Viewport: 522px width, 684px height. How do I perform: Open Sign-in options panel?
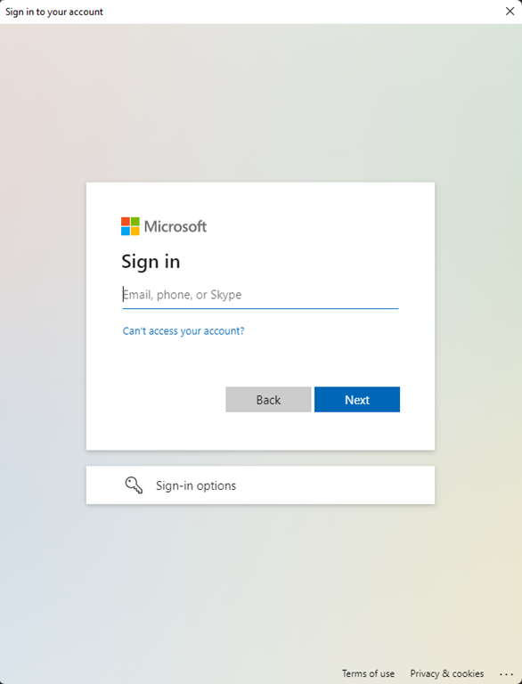[x=261, y=485]
